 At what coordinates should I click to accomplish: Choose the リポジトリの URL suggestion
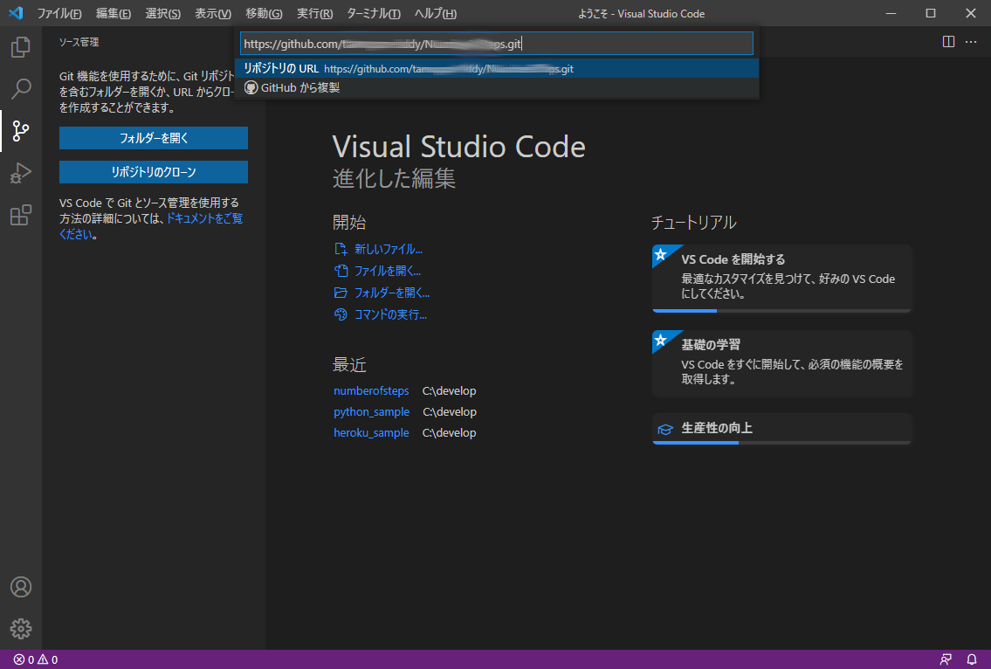click(x=409, y=68)
